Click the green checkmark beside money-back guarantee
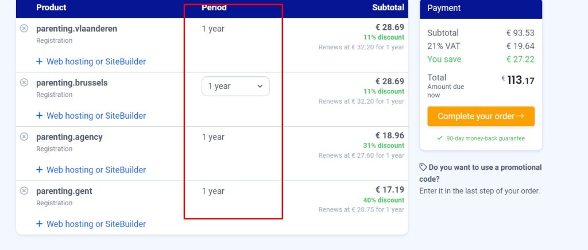588x250 pixels. pyautogui.click(x=440, y=138)
